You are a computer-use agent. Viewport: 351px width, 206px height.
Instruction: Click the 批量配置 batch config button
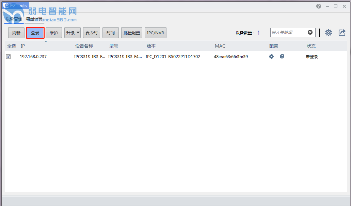(132, 33)
